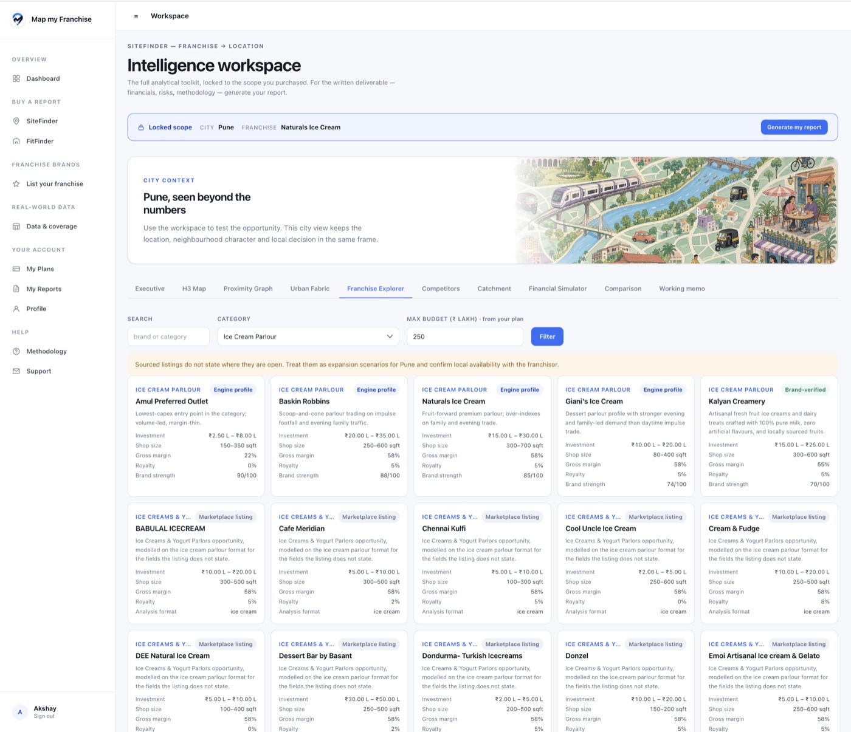This screenshot has width=851, height=732.
Task: Click the Workspace header title
Action: point(170,16)
